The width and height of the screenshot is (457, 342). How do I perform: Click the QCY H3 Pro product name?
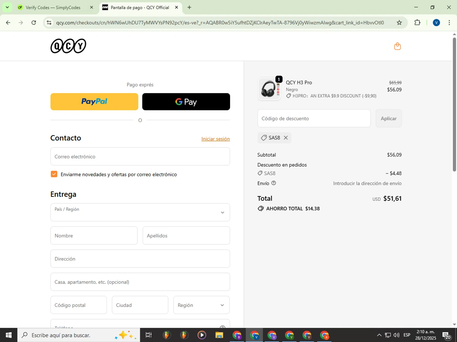click(299, 82)
